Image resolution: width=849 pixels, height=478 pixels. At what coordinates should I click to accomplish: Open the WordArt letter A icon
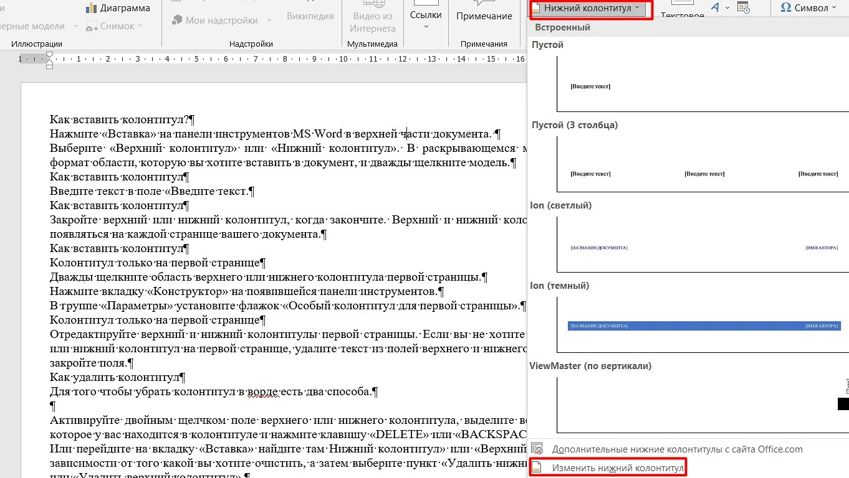click(715, 7)
